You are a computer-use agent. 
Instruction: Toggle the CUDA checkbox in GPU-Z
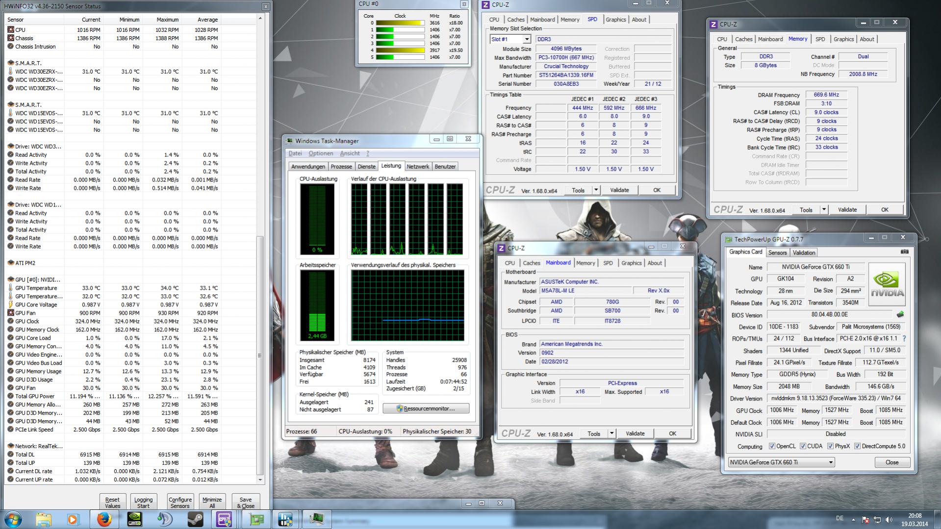(x=803, y=446)
